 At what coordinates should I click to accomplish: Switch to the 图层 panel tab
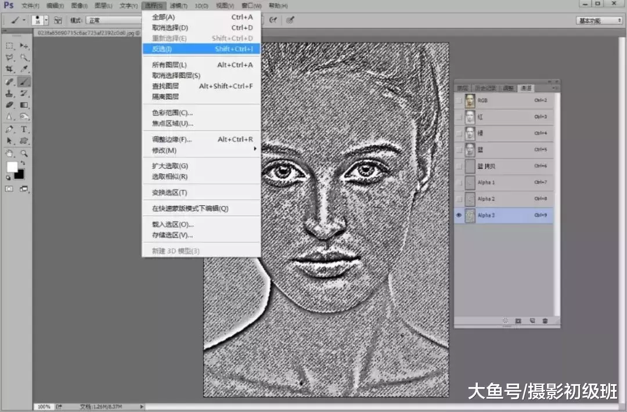[x=463, y=88]
